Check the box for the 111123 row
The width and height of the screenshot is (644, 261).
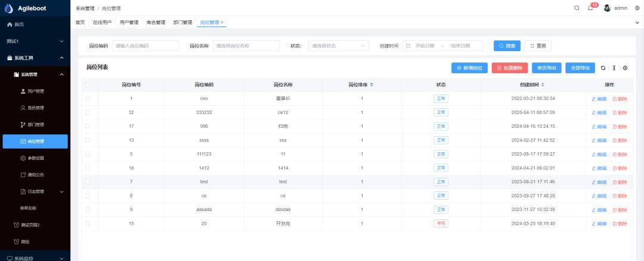pos(88,154)
